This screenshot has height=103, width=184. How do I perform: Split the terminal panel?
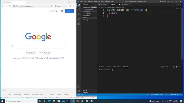click(x=174, y=67)
